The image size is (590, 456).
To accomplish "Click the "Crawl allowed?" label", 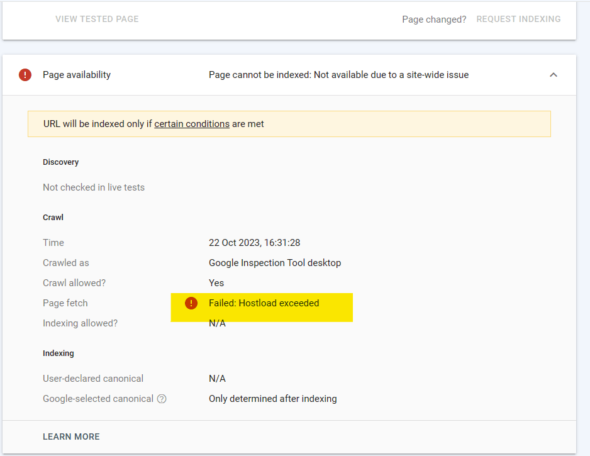I will [x=74, y=283].
